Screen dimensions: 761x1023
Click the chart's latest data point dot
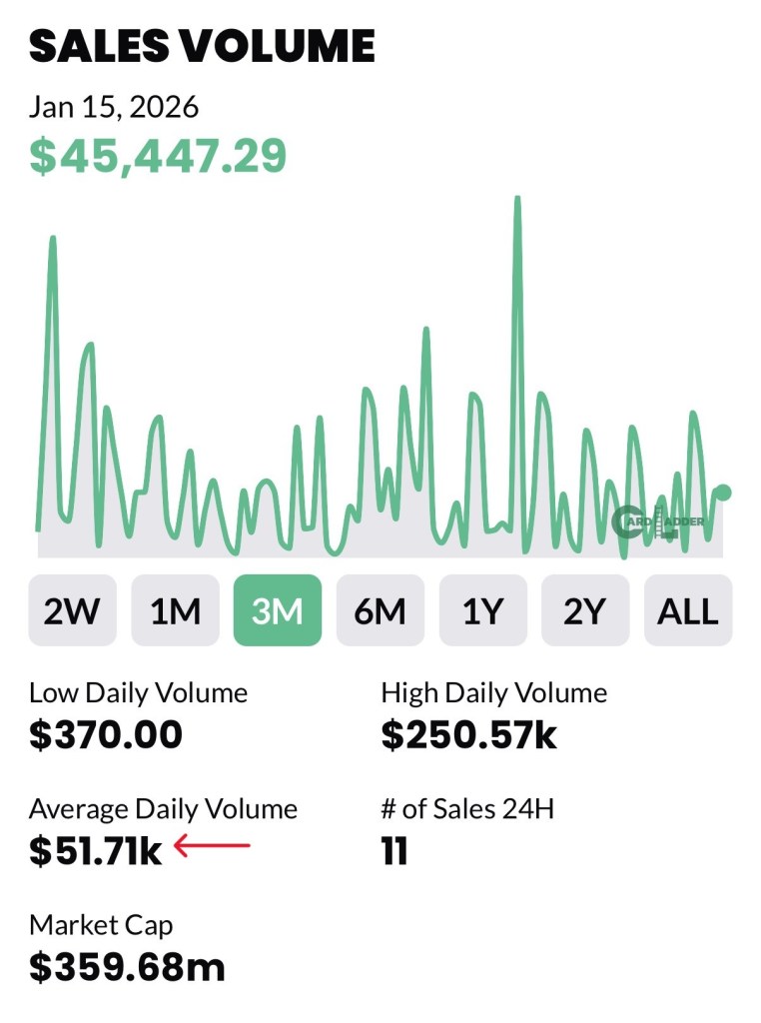[724, 492]
